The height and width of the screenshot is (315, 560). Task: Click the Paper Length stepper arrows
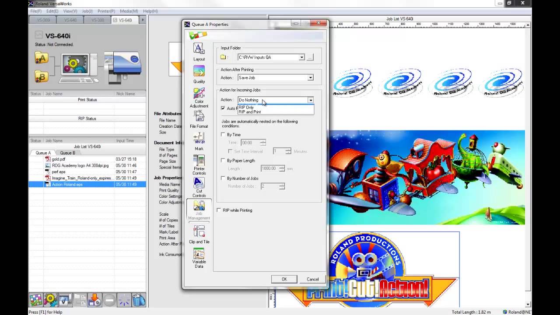(x=282, y=168)
